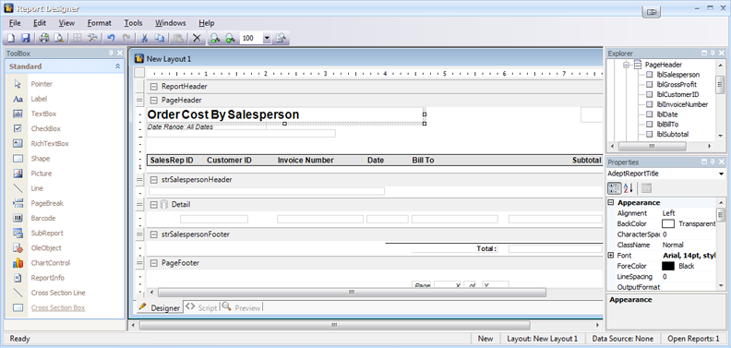Click the Undo toolbar icon
The image size is (731, 348).
tap(111, 38)
